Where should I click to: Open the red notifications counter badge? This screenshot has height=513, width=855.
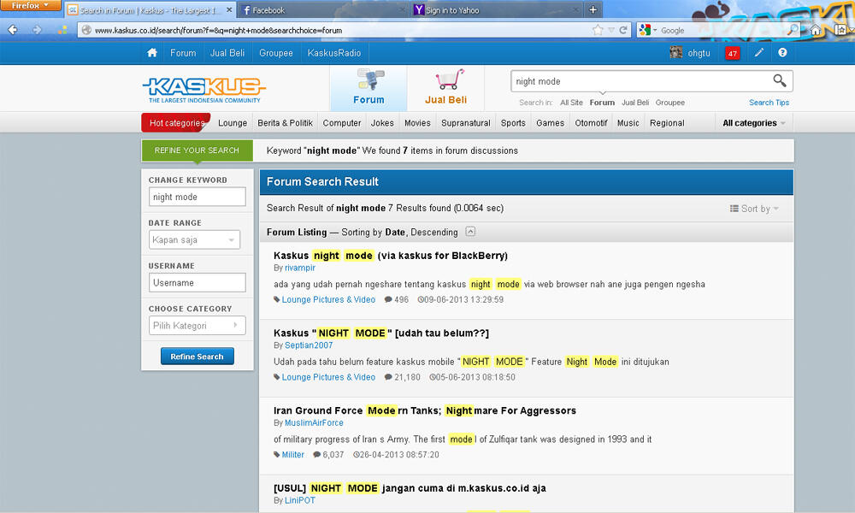pyautogui.click(x=732, y=53)
